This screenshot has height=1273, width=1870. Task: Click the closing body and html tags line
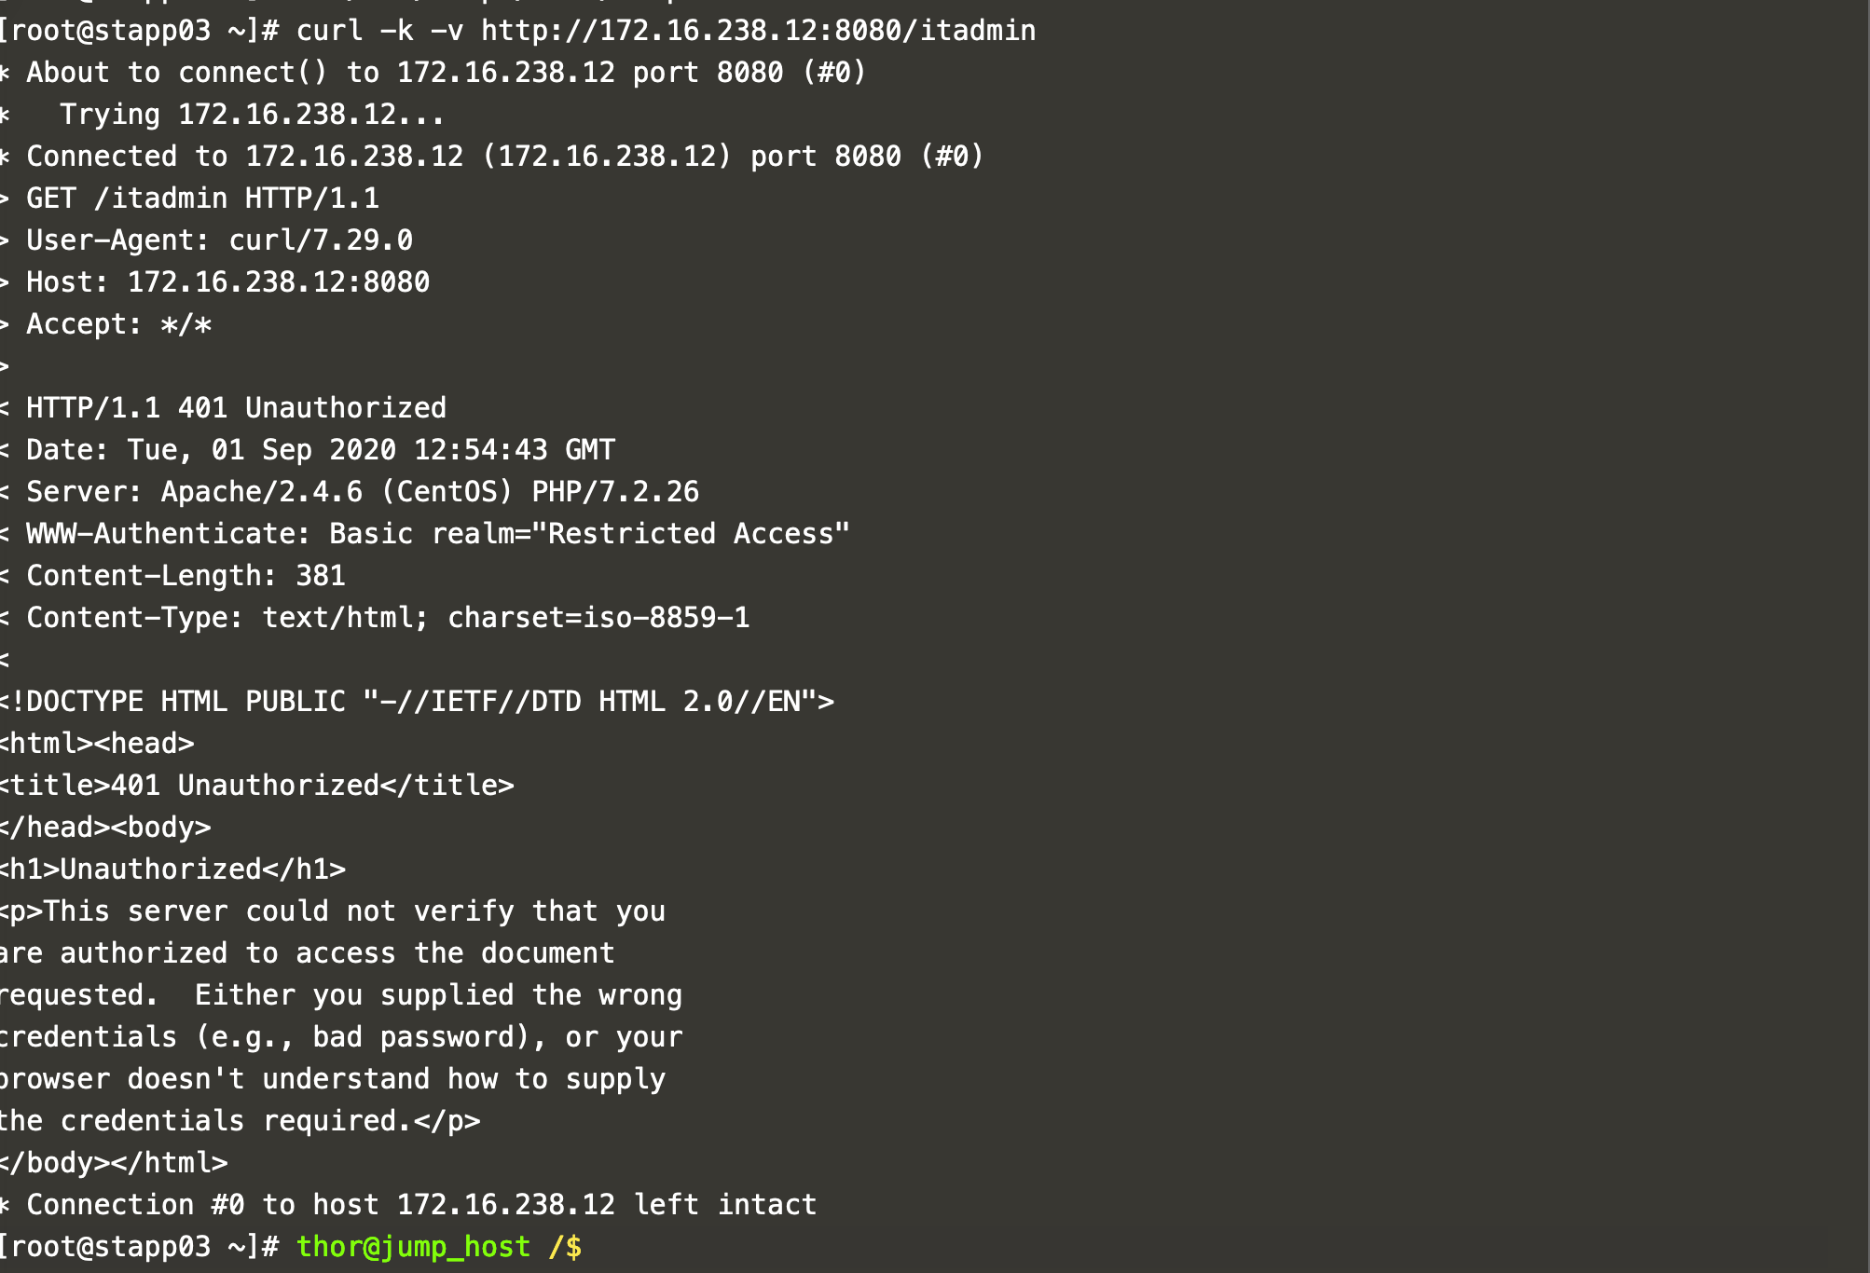[114, 1163]
